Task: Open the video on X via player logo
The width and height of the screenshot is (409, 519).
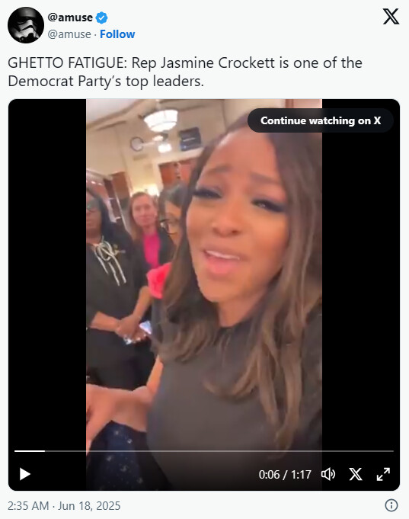Action: [x=356, y=474]
